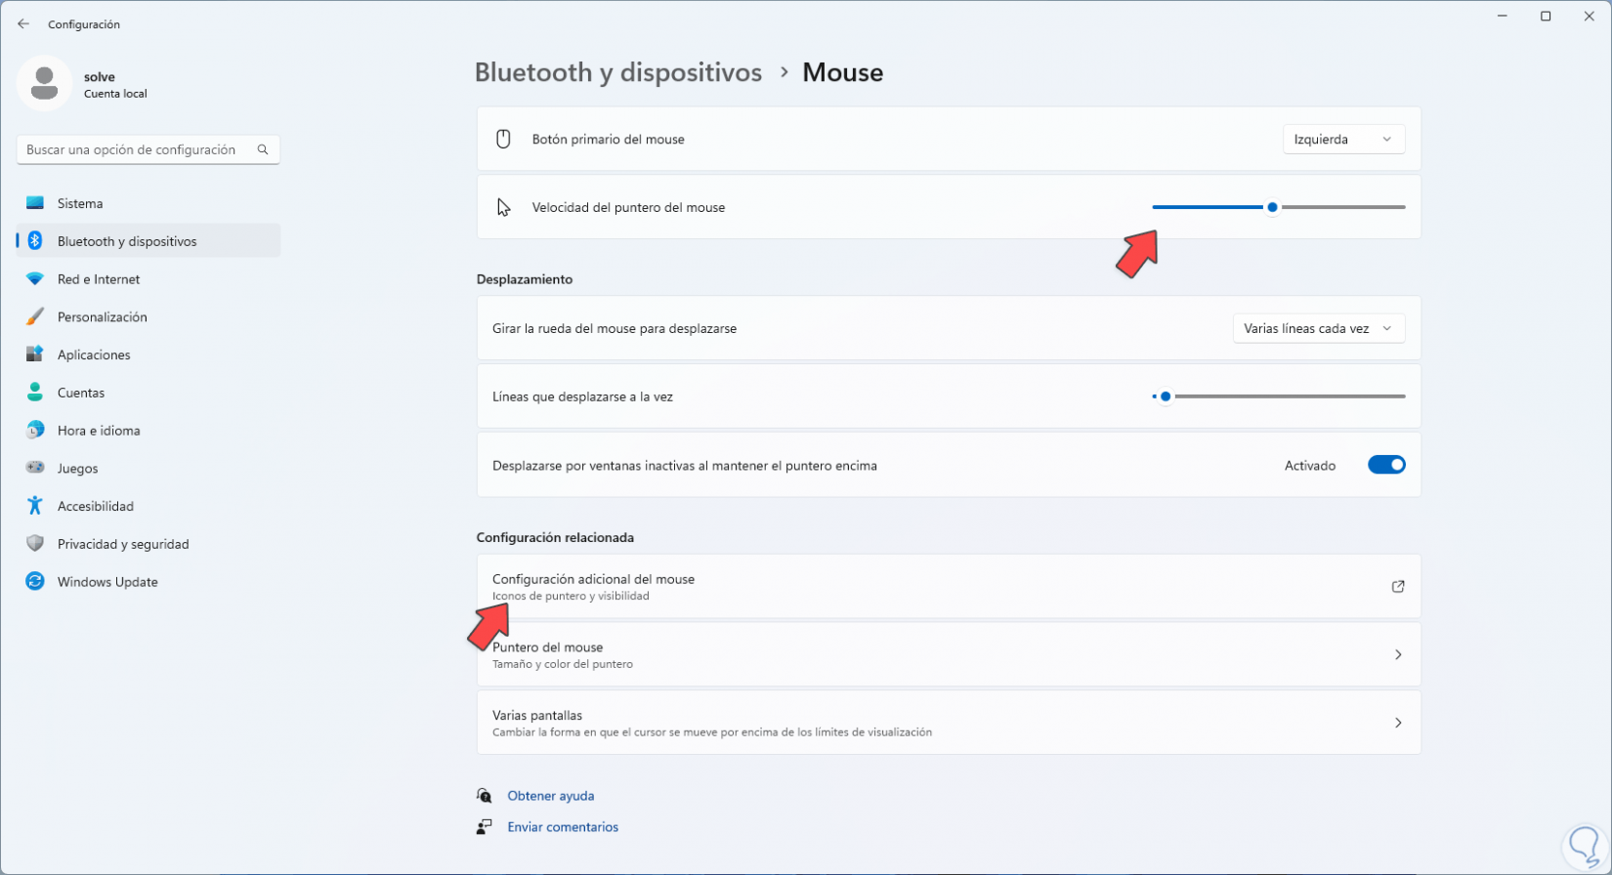The width and height of the screenshot is (1612, 875).
Task: Expand the mouse wheel scroll dropdown
Action: point(1318,329)
